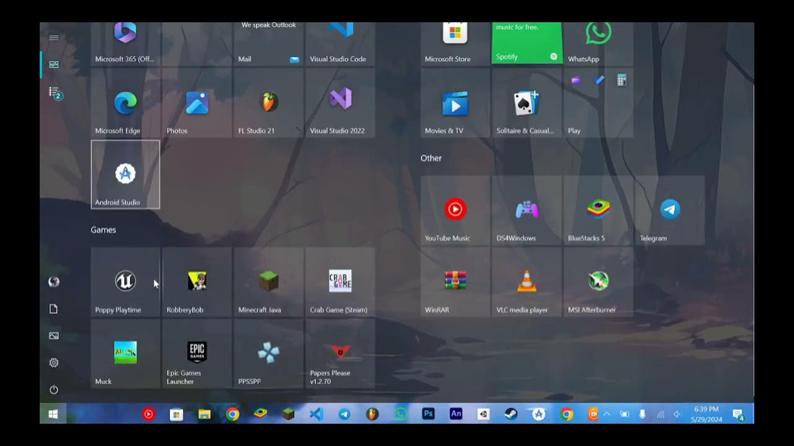Launch the RobberyBob tile

coord(197,282)
